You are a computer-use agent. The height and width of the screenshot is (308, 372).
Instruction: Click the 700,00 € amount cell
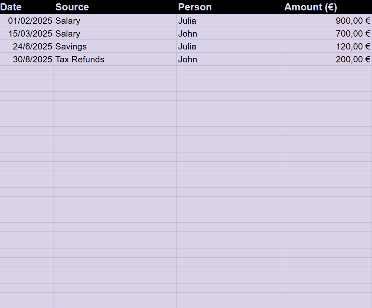[352, 34]
